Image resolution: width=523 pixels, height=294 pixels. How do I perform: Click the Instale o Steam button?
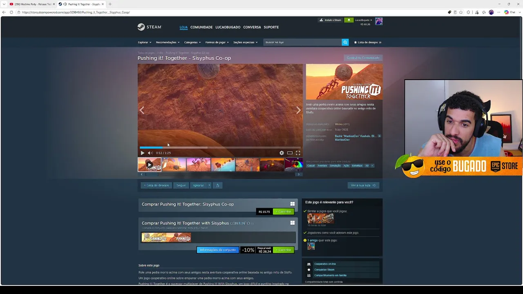click(x=330, y=20)
